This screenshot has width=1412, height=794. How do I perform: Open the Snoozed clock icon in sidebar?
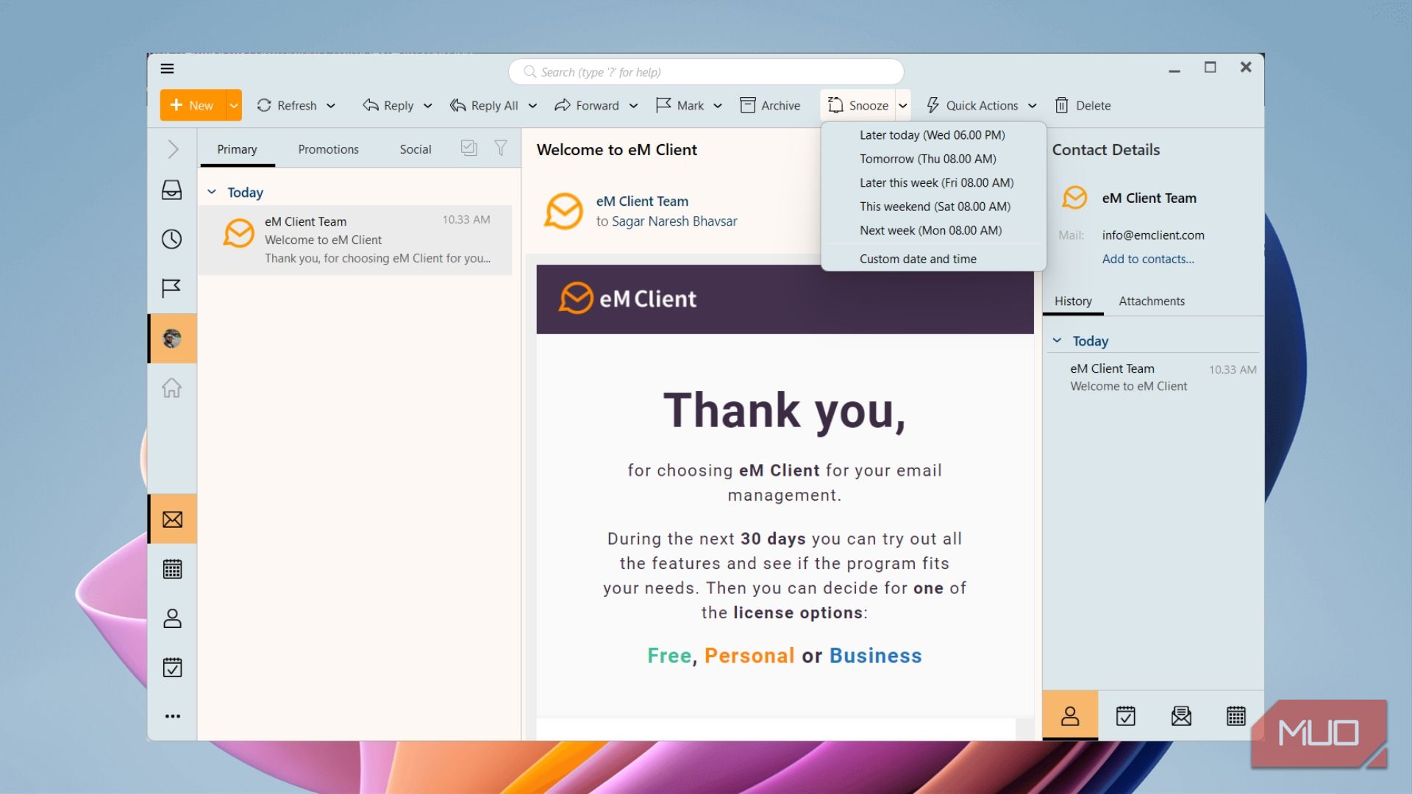click(x=172, y=239)
